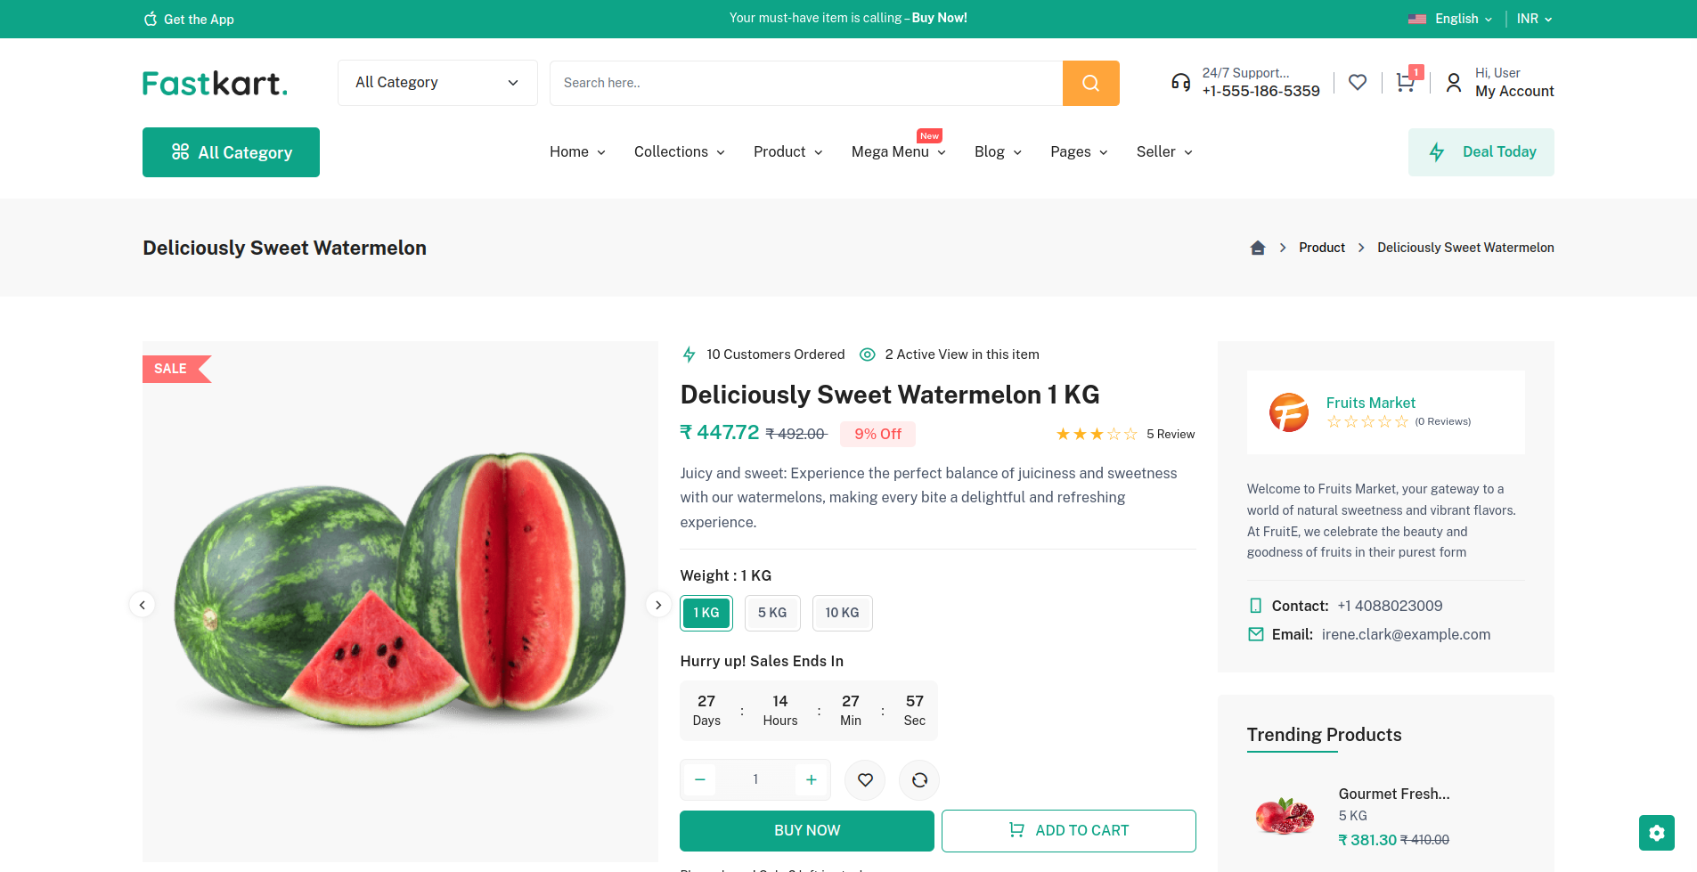The width and height of the screenshot is (1697, 872).
Task: Open the shopping cart icon
Action: 1406,83
